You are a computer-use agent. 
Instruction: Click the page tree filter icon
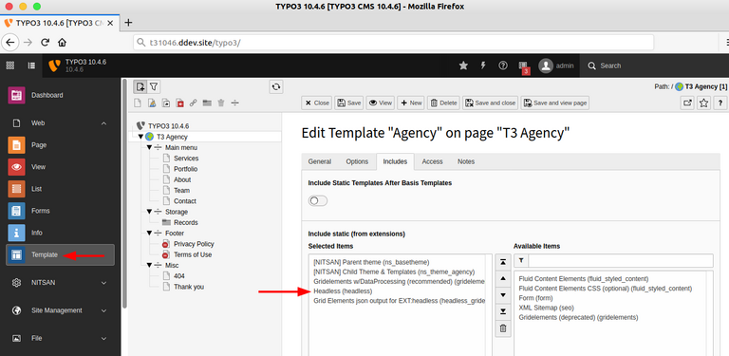point(154,87)
